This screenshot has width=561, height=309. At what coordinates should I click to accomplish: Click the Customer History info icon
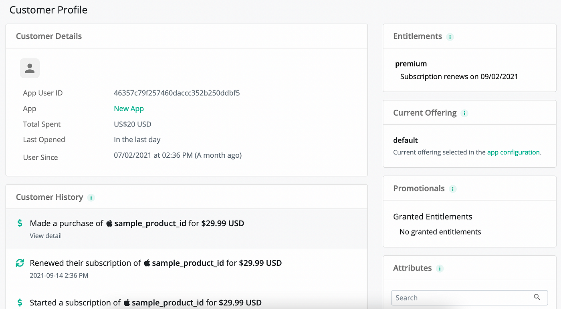pyautogui.click(x=91, y=197)
